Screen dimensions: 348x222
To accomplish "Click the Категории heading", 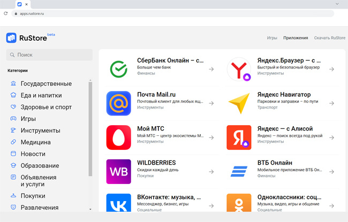I will [x=18, y=71].
